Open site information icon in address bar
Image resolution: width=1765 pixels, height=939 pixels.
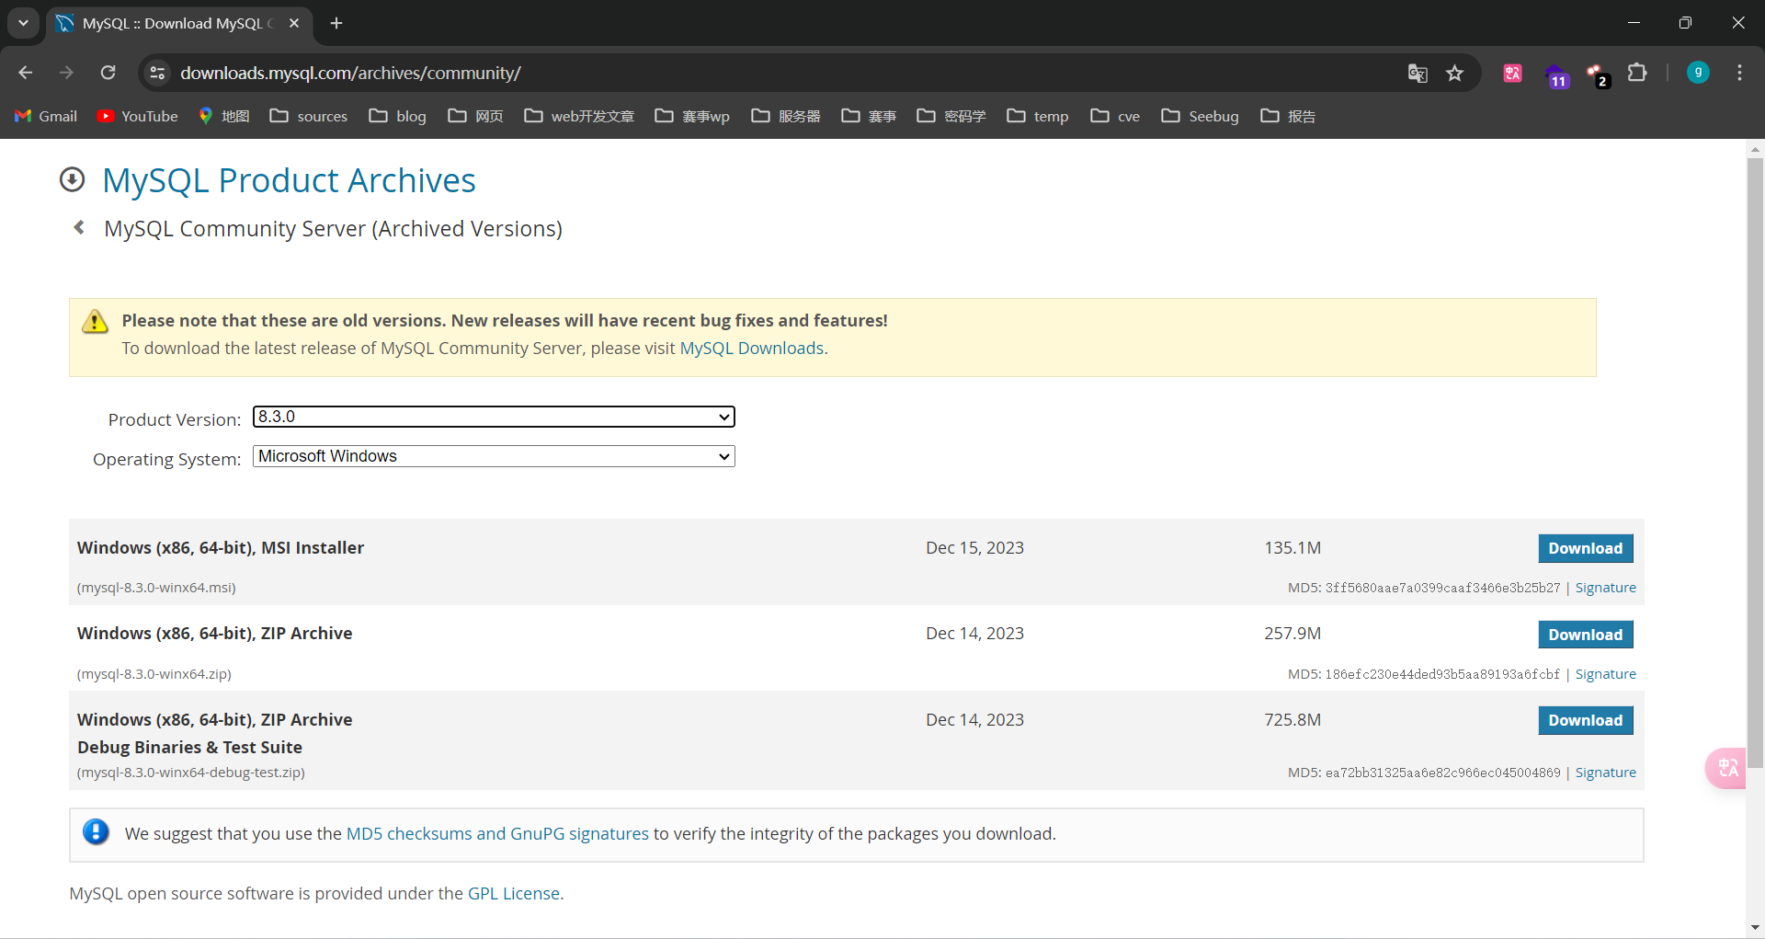157,73
